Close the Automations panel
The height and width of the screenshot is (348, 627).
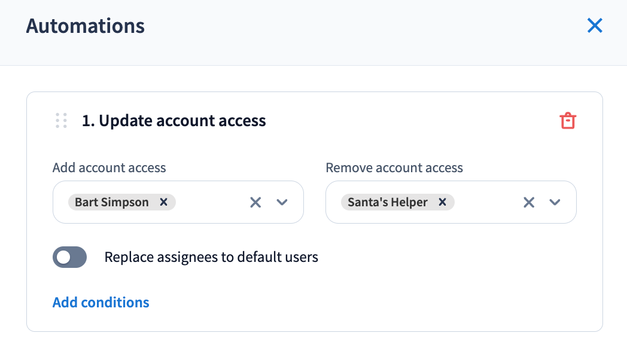pos(595,25)
